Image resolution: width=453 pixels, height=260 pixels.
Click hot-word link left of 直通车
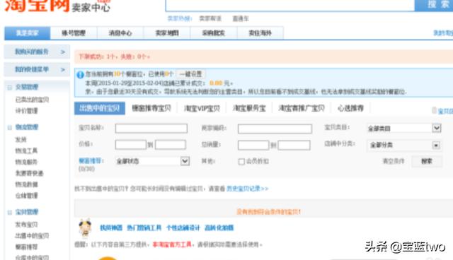(x=210, y=19)
